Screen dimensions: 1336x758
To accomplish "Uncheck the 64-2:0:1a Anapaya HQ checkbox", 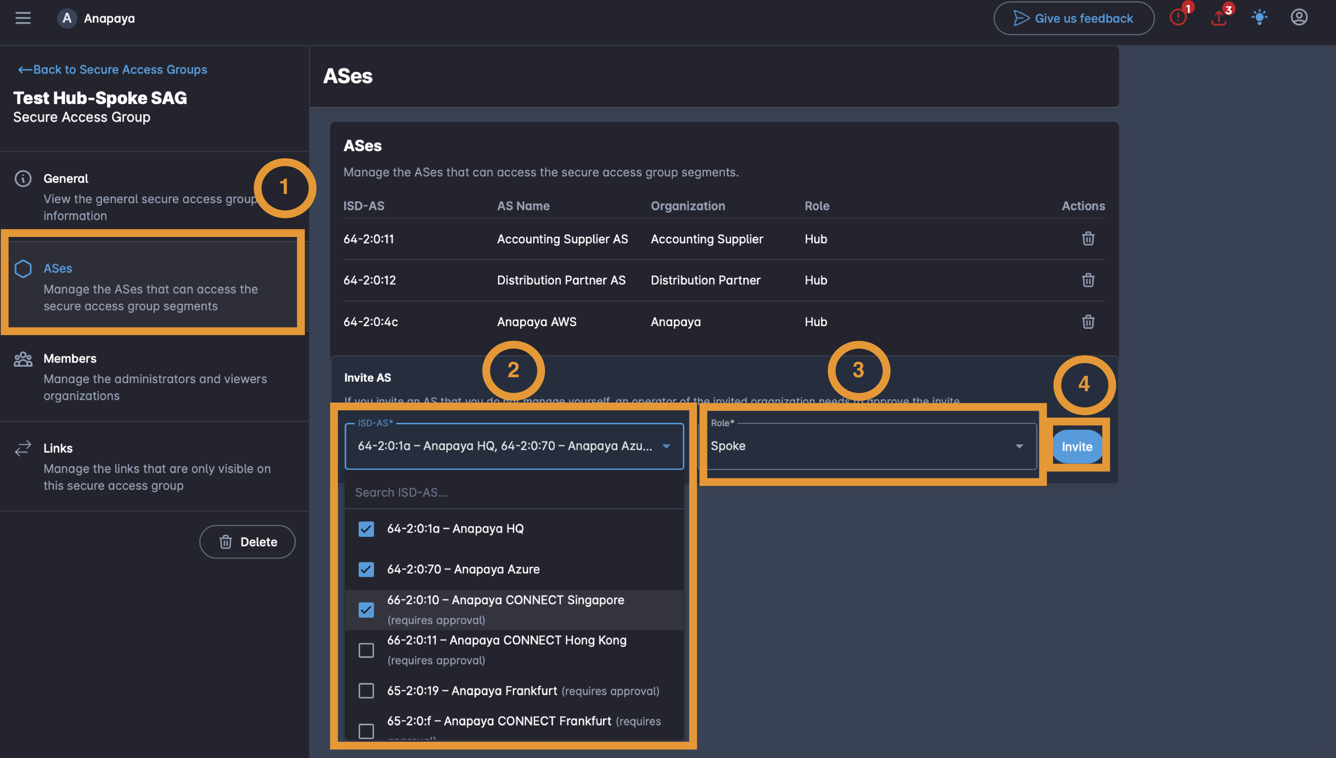I will pos(366,529).
